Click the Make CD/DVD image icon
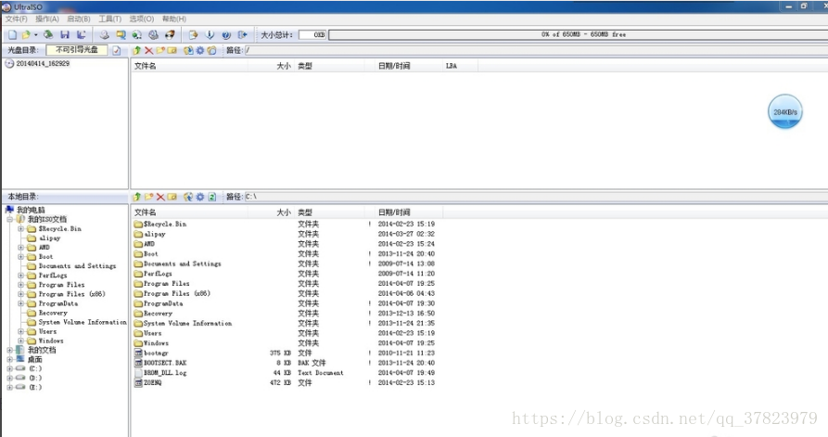 coord(105,35)
